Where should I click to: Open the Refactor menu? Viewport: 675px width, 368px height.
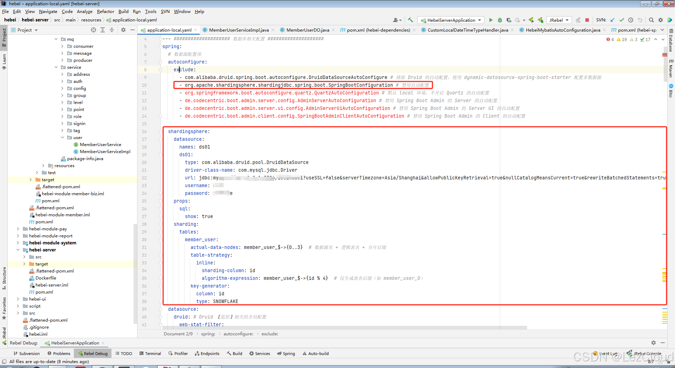tap(105, 11)
